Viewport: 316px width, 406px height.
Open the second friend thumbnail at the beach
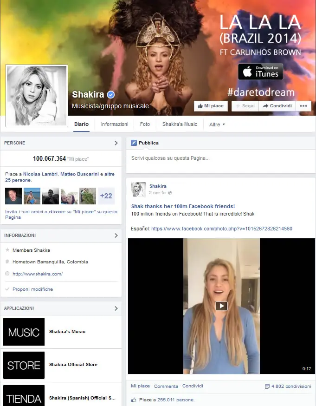32,196
